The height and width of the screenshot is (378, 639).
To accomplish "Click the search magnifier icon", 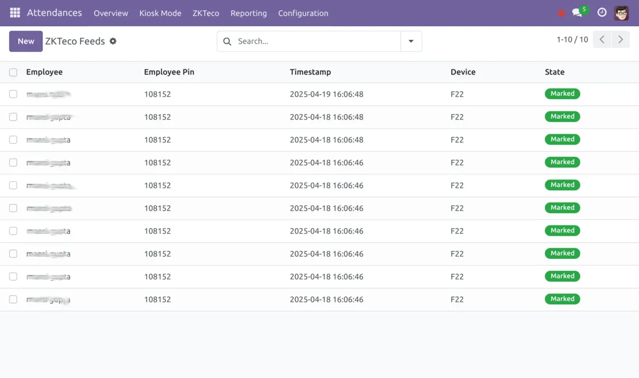I will 227,41.
